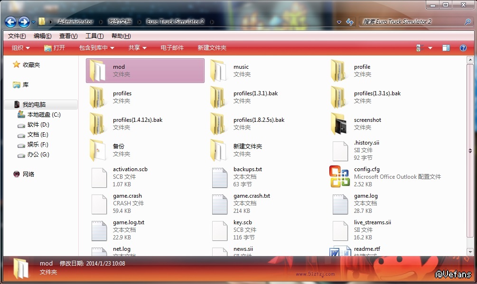The image size is (477, 284).
Task: Open recent pages dropdown beside Forward arrow
Action: [34, 22]
